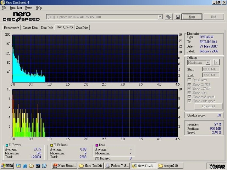This screenshot has height=170, width=227.
Task: Click the Exit button
Action: 214,17
